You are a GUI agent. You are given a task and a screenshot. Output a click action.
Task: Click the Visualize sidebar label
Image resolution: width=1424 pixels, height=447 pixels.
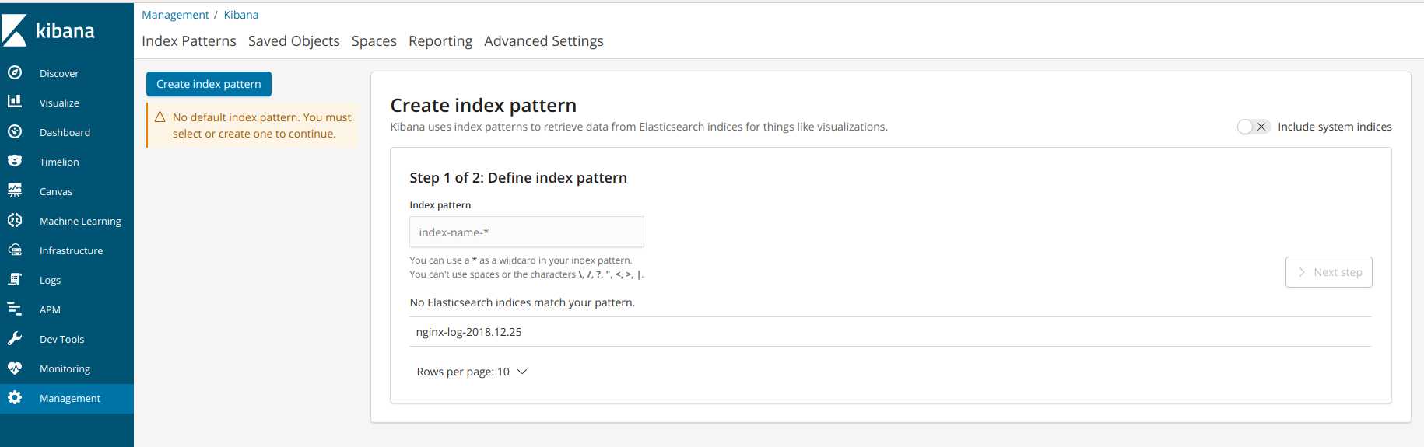coord(59,103)
